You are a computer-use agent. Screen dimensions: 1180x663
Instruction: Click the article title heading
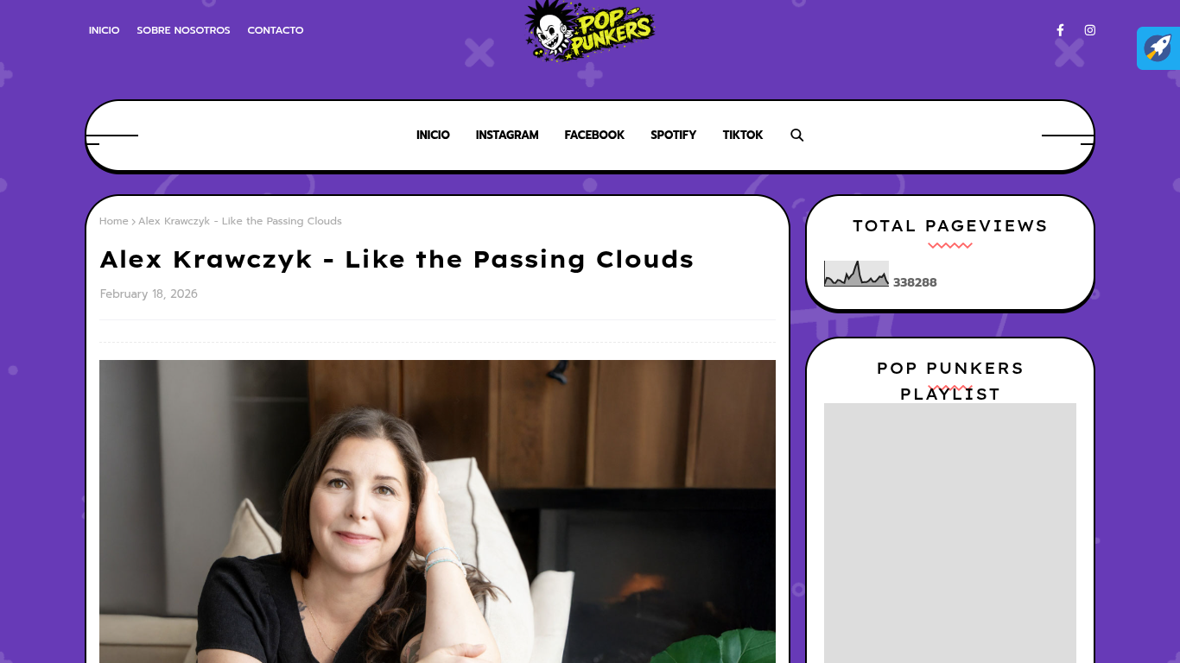(x=397, y=259)
